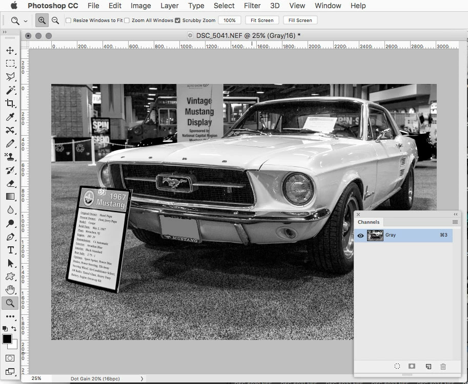The image size is (468, 384).
Task: Open the Help menu
Action: pyautogui.click(x=358, y=6)
